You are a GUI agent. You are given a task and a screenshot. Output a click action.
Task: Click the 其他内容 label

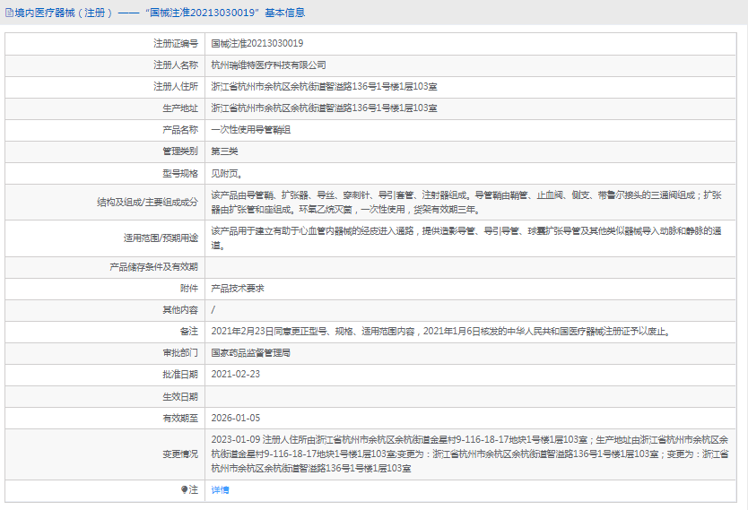[x=180, y=310]
